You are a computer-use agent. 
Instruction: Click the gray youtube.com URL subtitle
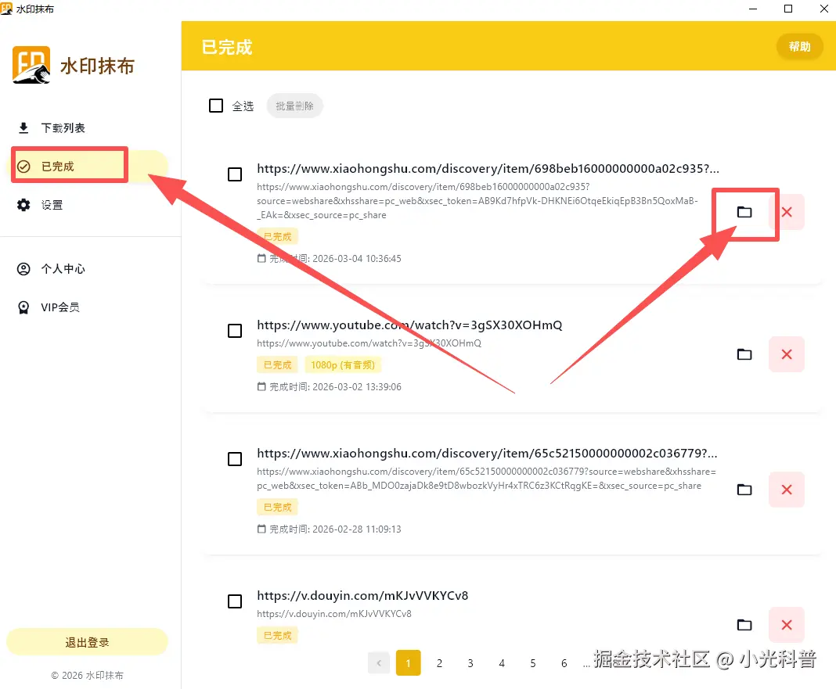point(369,343)
